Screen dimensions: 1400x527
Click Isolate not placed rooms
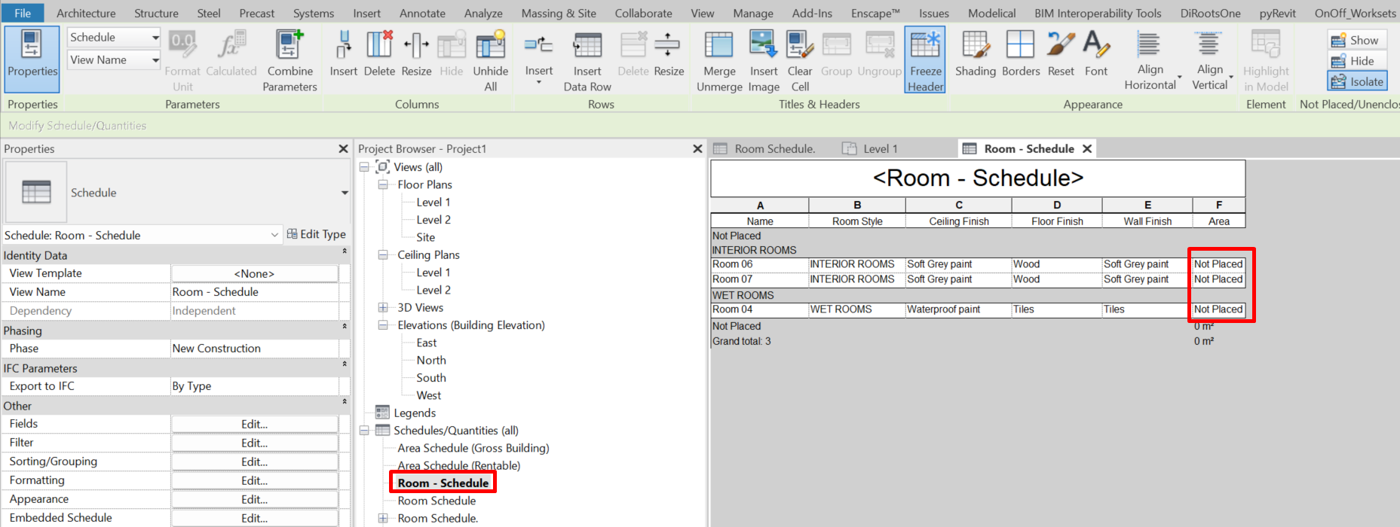click(x=1356, y=81)
